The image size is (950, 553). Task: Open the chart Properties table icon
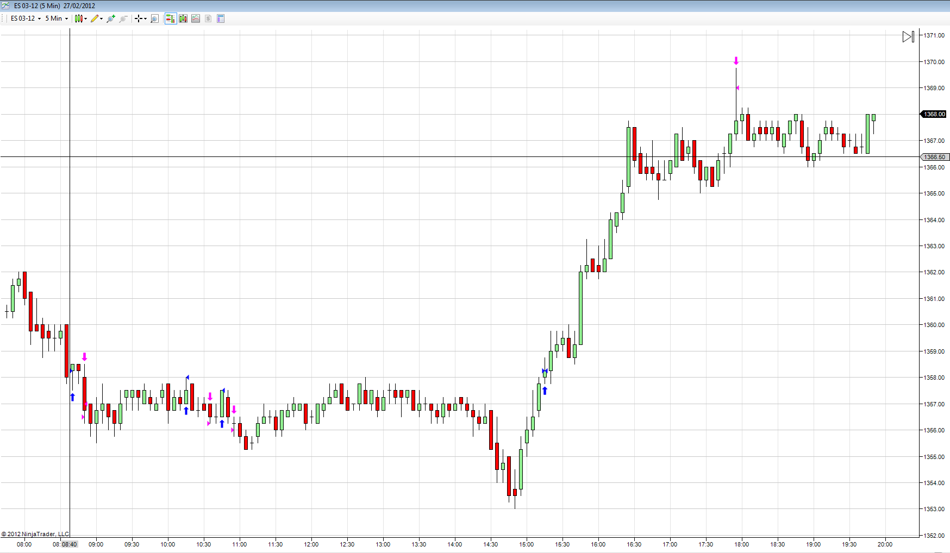pyautogui.click(x=221, y=18)
